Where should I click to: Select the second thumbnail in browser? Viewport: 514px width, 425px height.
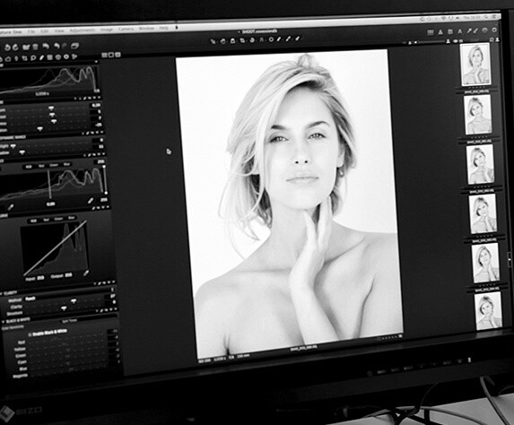click(x=478, y=115)
